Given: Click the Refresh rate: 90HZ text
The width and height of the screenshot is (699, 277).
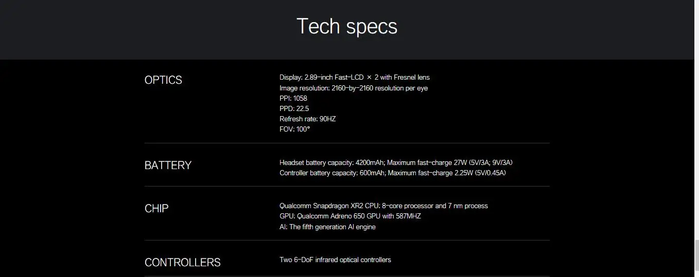Looking at the screenshot, I should [307, 119].
